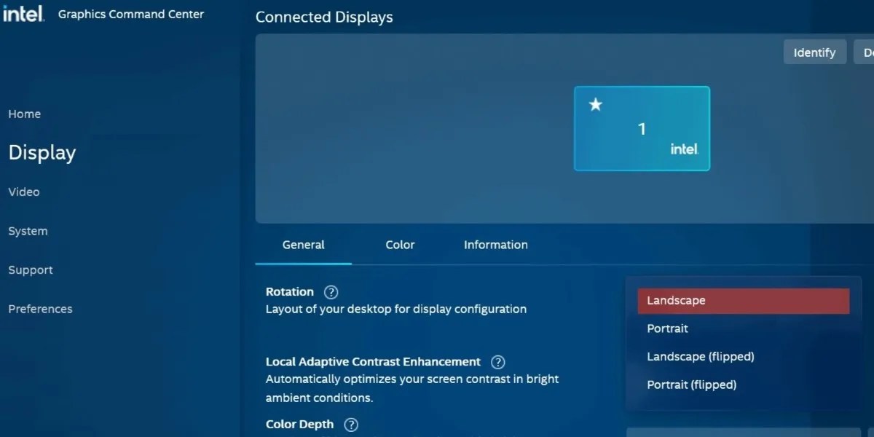Open the Color Depth help icon
874x437 pixels.
[350, 425]
